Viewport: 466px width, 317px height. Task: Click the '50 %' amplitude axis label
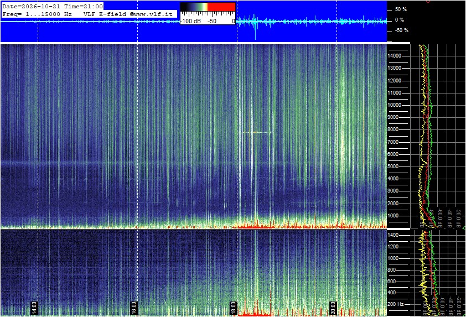click(x=401, y=9)
